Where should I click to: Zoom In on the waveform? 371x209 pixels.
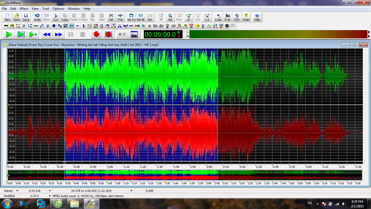[188, 17]
